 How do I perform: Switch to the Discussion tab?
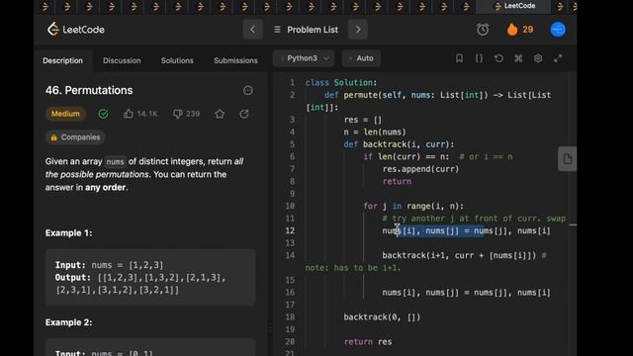tap(122, 60)
